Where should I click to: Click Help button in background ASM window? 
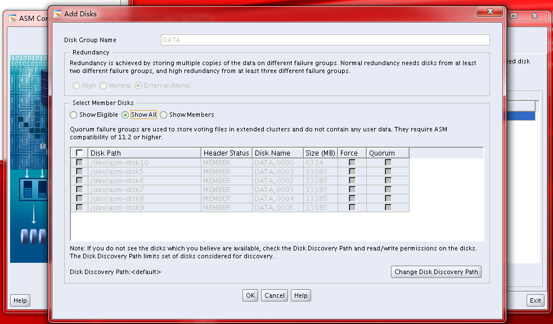[x=20, y=300]
